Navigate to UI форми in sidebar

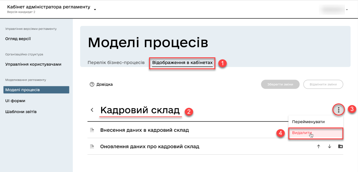coord(15,101)
